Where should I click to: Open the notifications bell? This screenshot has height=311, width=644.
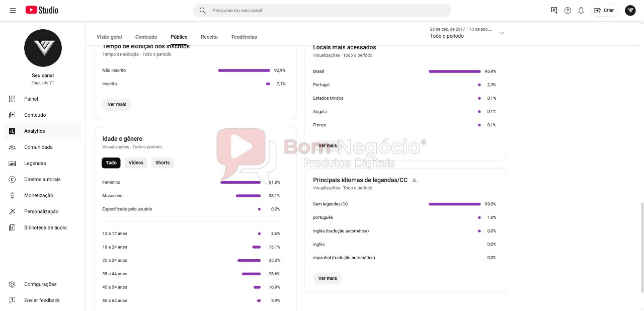tap(581, 10)
